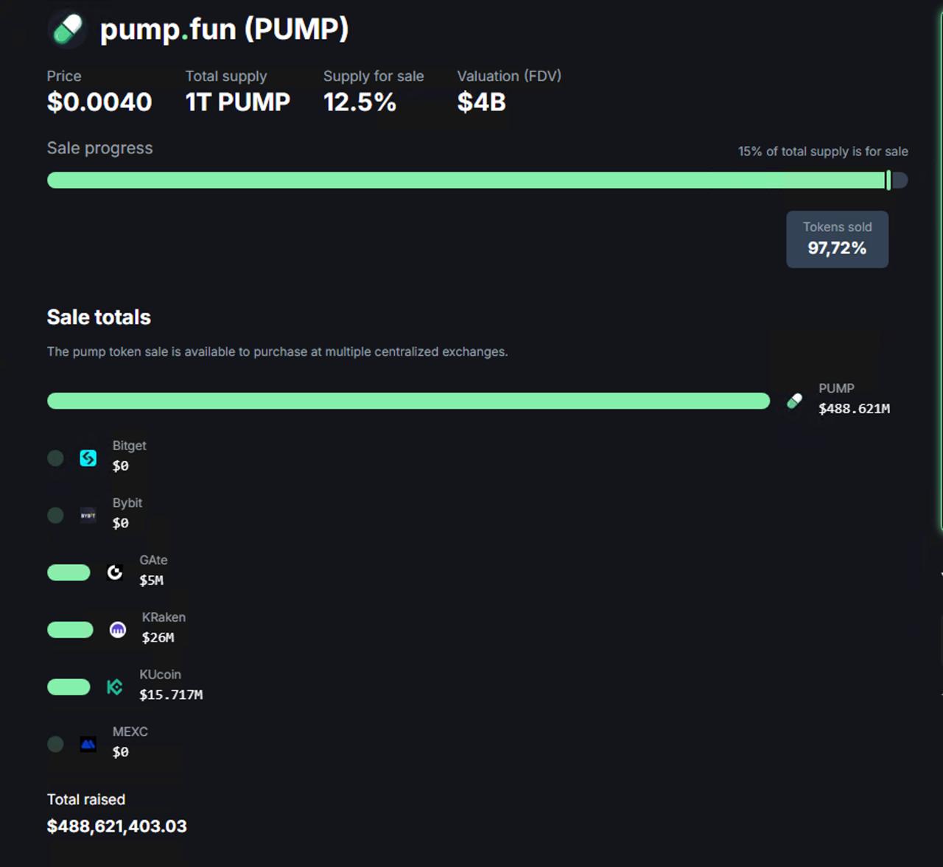Click the grey dot next to MEXC
This screenshot has width=943, height=867.
[55, 744]
